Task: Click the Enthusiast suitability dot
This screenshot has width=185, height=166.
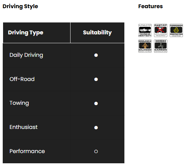Action: pos(96,128)
